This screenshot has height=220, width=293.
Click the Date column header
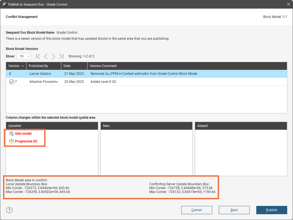click(x=67, y=66)
